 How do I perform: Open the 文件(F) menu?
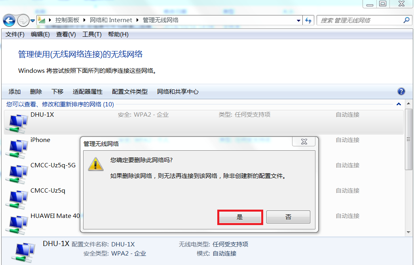tap(15, 34)
